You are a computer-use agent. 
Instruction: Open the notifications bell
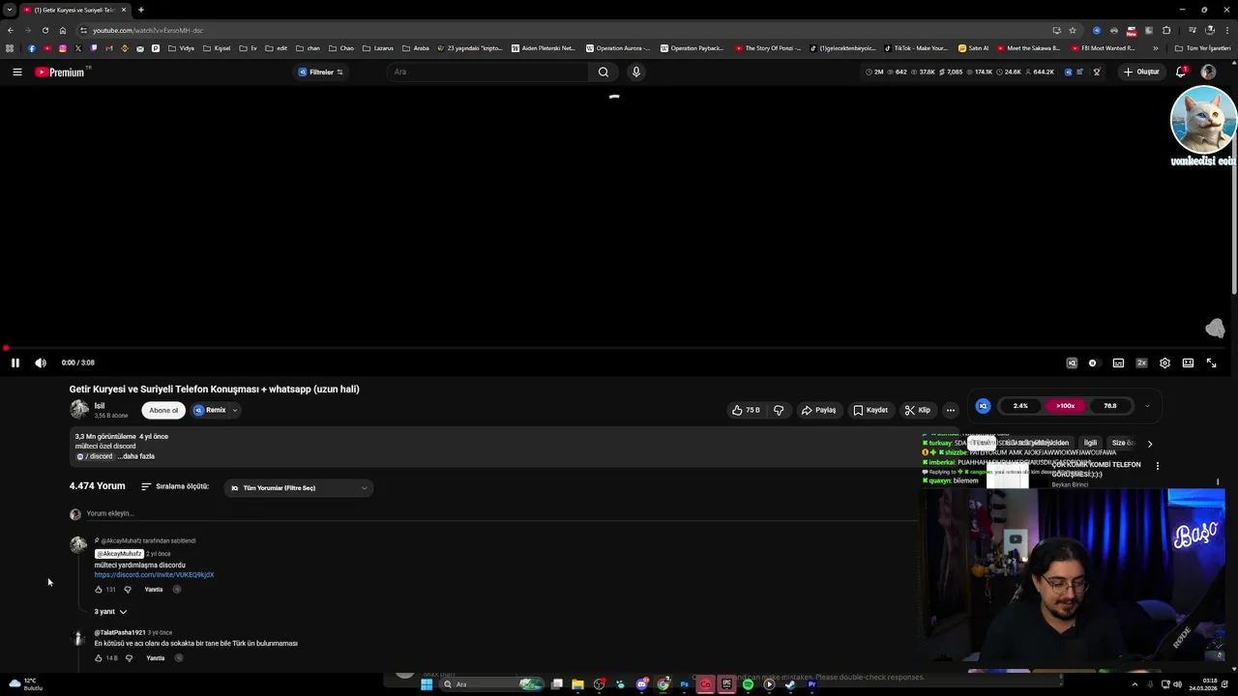(x=1181, y=72)
